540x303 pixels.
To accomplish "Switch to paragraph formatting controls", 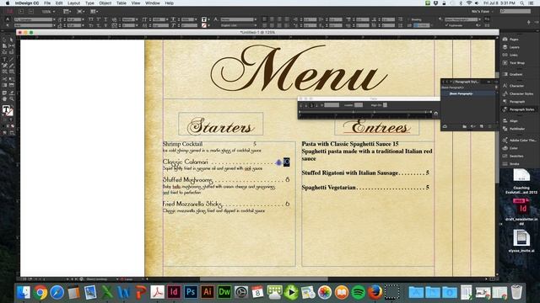I will click(x=8, y=25).
